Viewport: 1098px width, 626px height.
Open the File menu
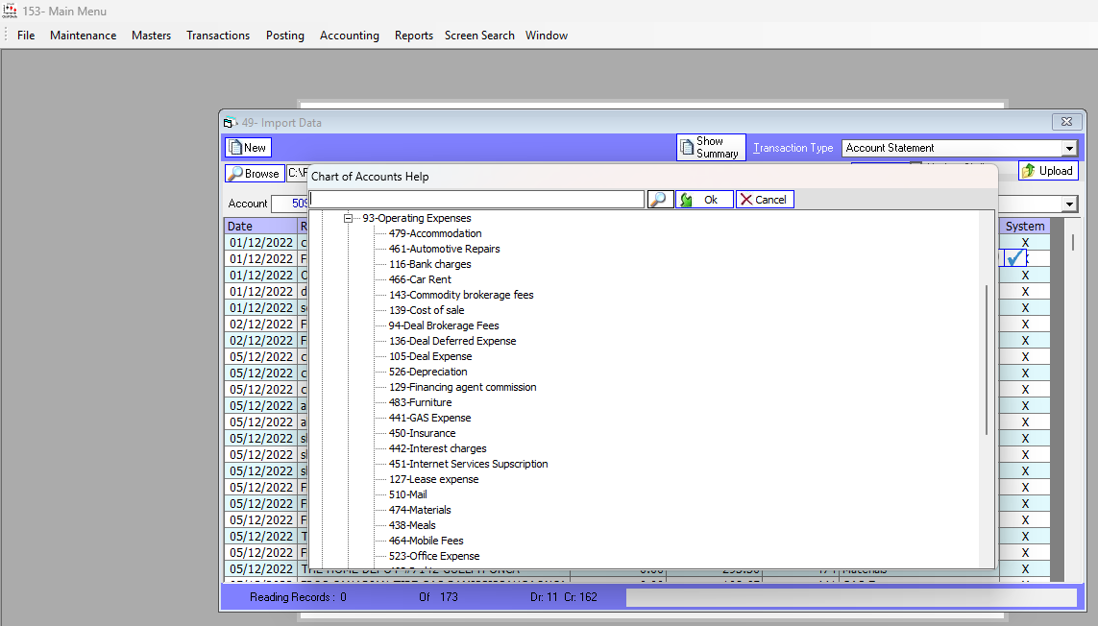26,35
